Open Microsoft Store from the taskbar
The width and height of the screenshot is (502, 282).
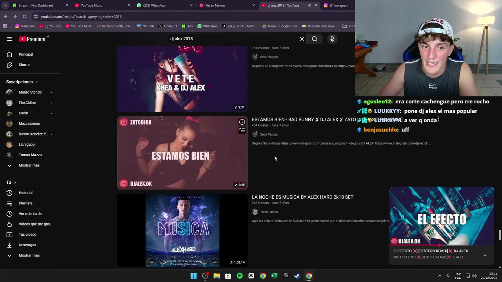coord(228,276)
